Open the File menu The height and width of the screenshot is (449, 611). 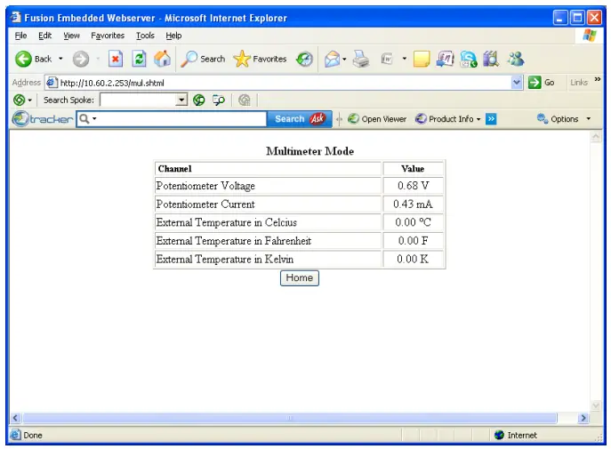(20, 36)
